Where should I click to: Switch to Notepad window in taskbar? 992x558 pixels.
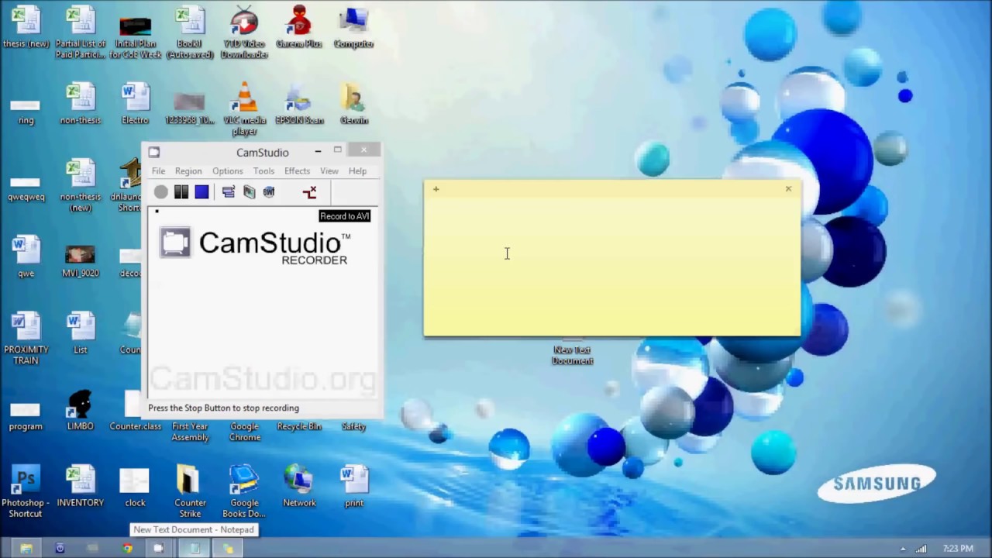(x=195, y=548)
